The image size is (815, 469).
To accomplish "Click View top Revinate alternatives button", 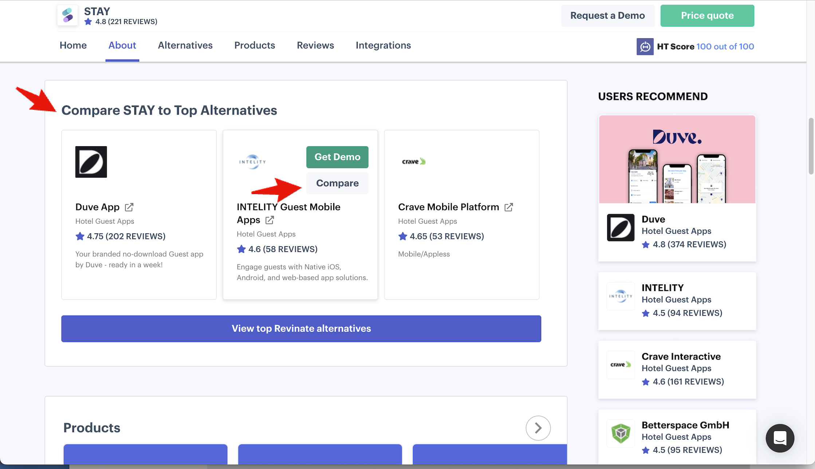I will (301, 329).
